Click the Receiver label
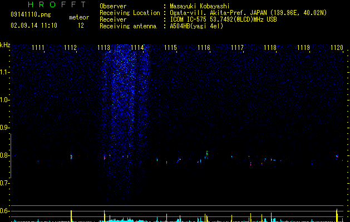350x222 pixels. point(113,19)
